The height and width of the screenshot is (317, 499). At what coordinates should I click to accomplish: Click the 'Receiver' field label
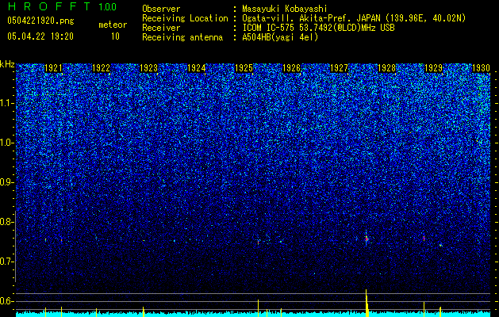(x=161, y=28)
